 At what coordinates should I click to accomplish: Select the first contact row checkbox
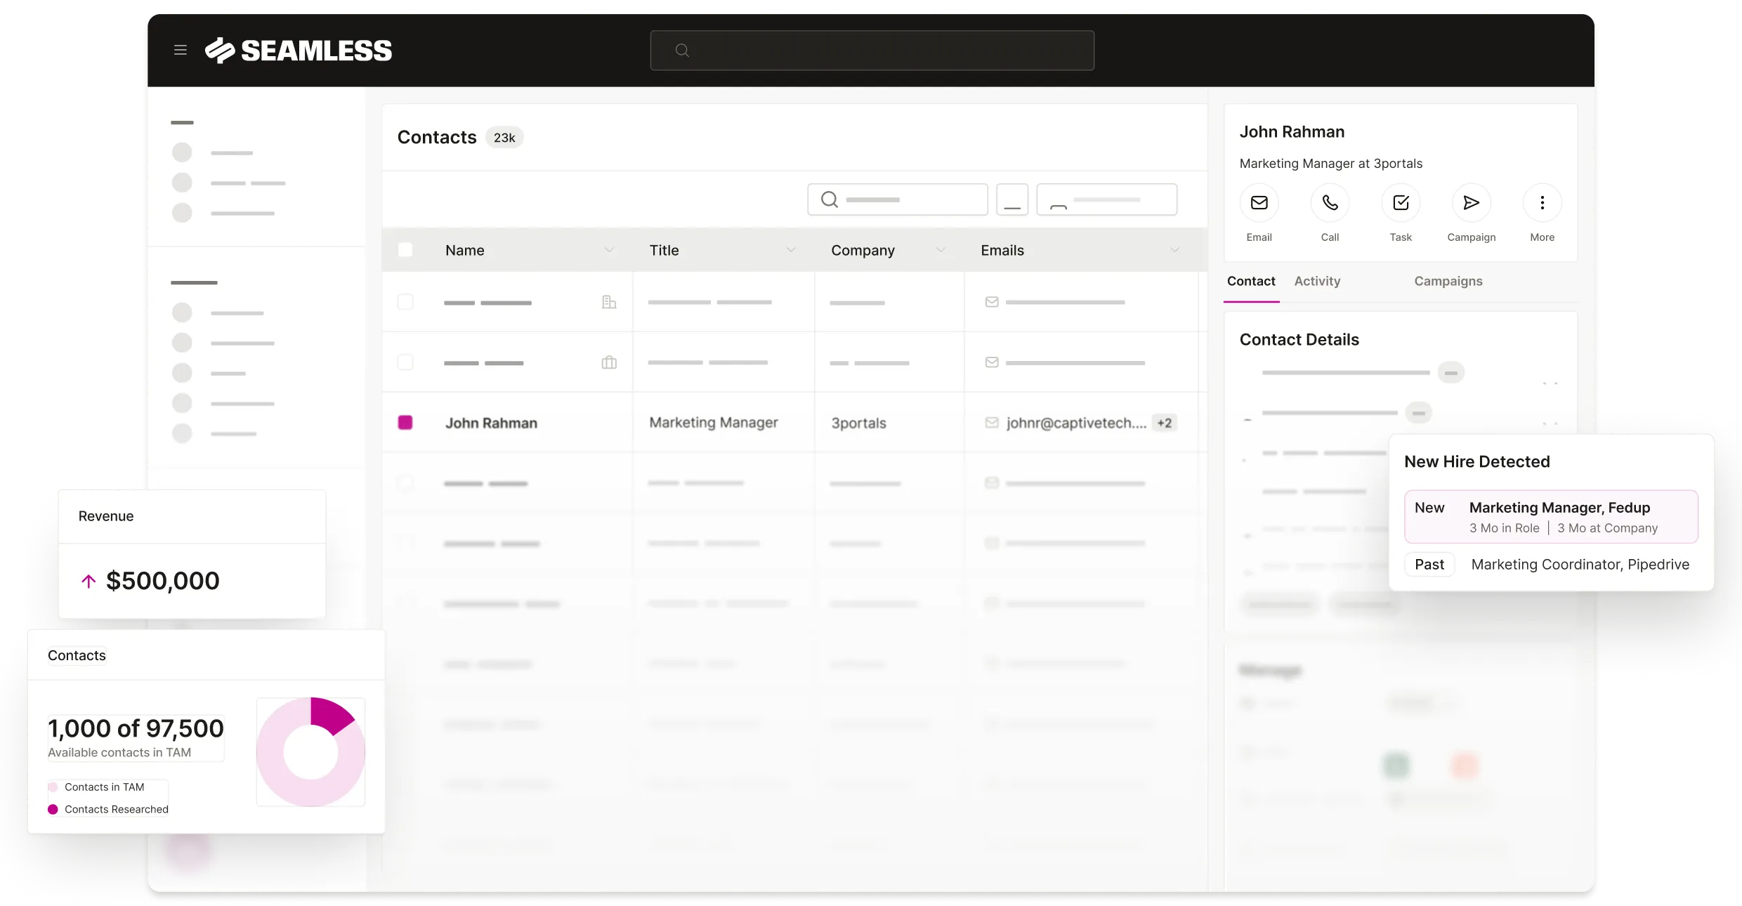pyautogui.click(x=405, y=303)
